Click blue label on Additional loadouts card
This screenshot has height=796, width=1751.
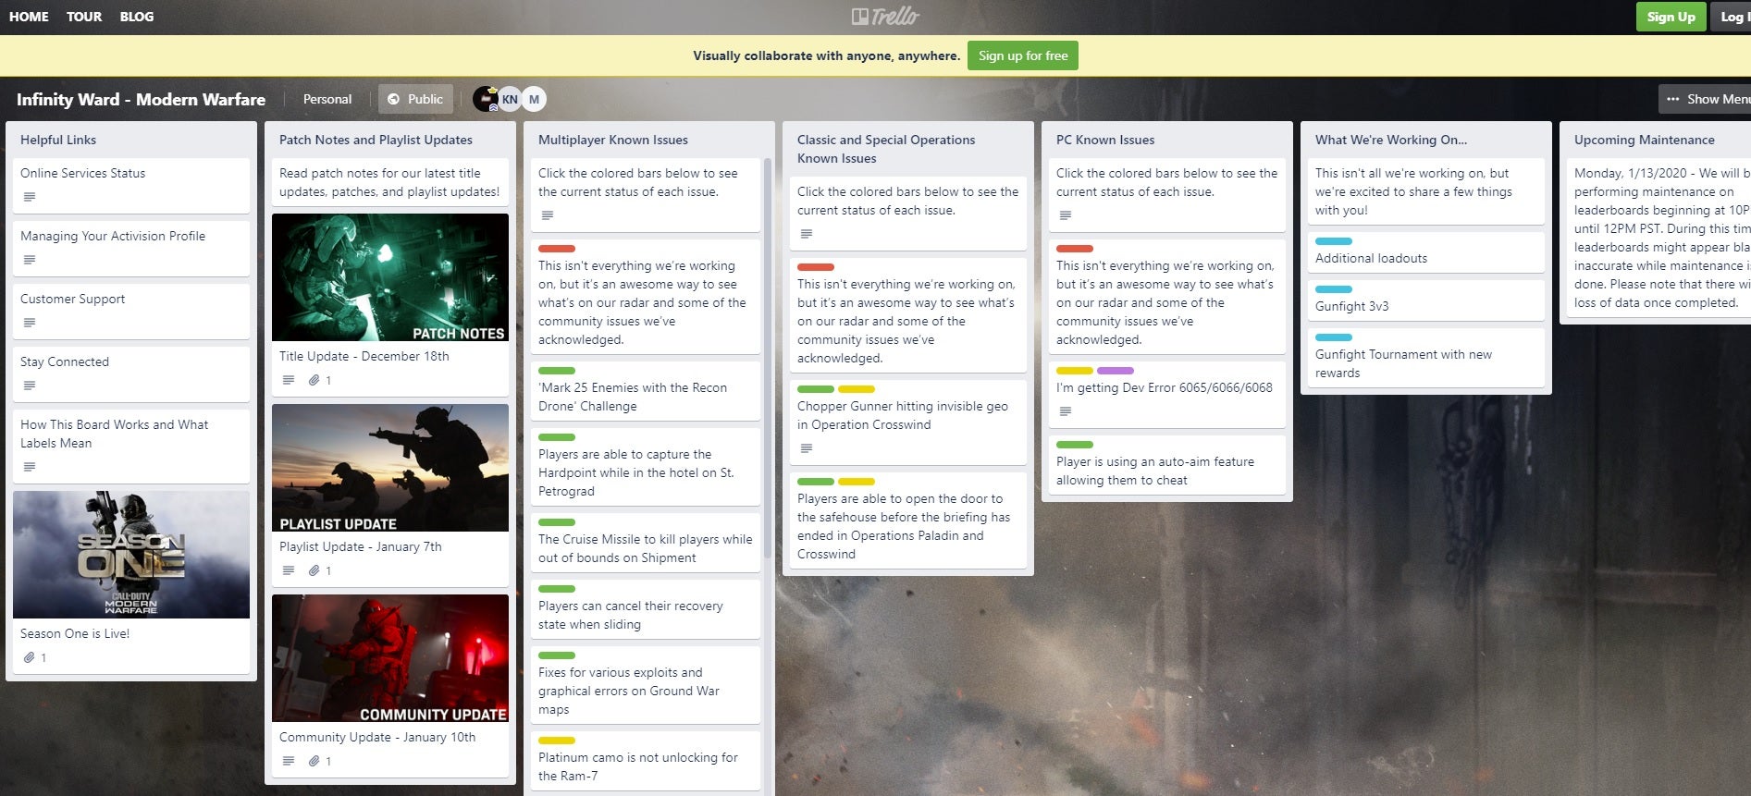coord(1334,241)
